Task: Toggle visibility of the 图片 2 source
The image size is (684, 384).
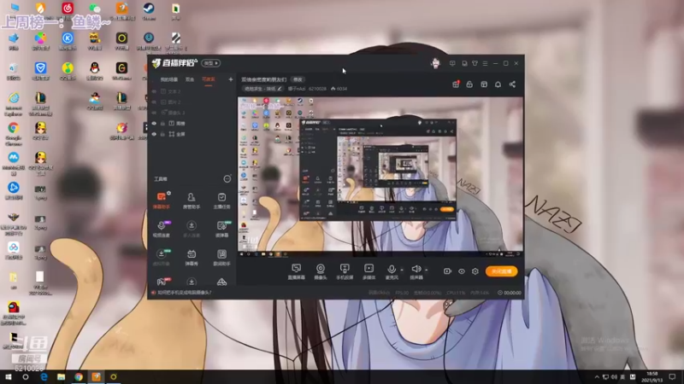Action: coord(154,102)
